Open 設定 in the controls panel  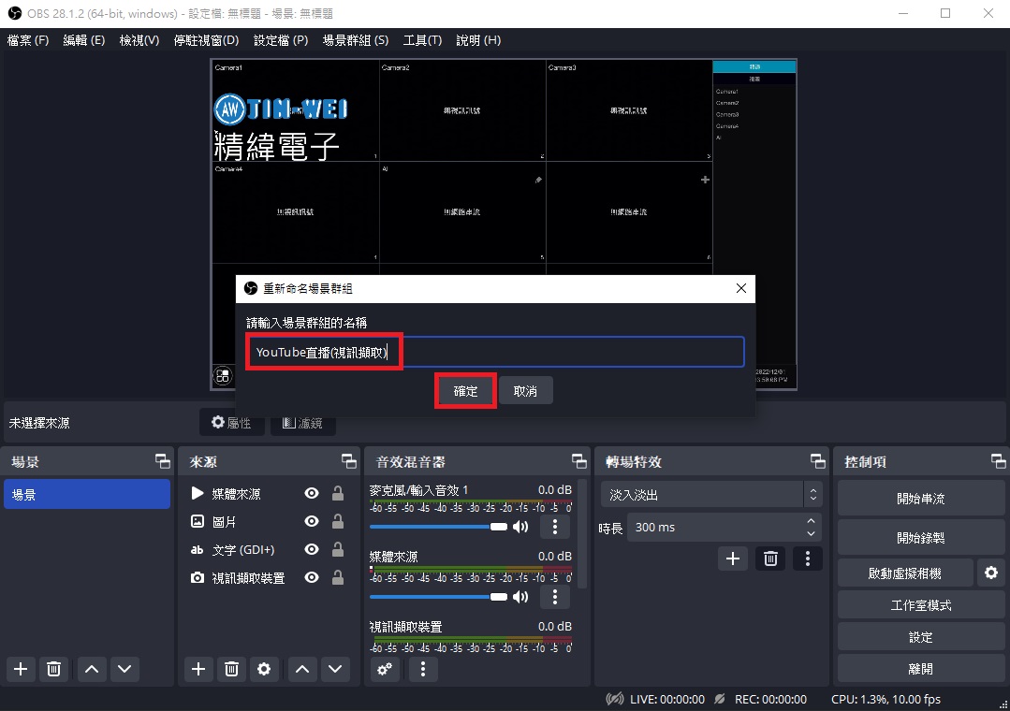(x=920, y=637)
